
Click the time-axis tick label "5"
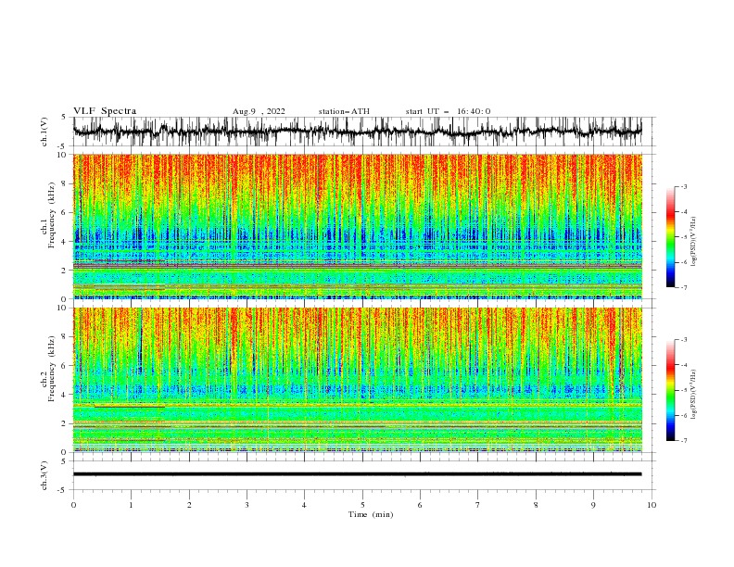pos(362,505)
